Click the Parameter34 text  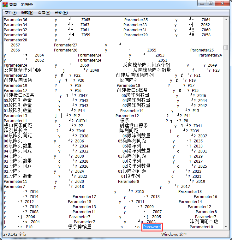point(15,25)
